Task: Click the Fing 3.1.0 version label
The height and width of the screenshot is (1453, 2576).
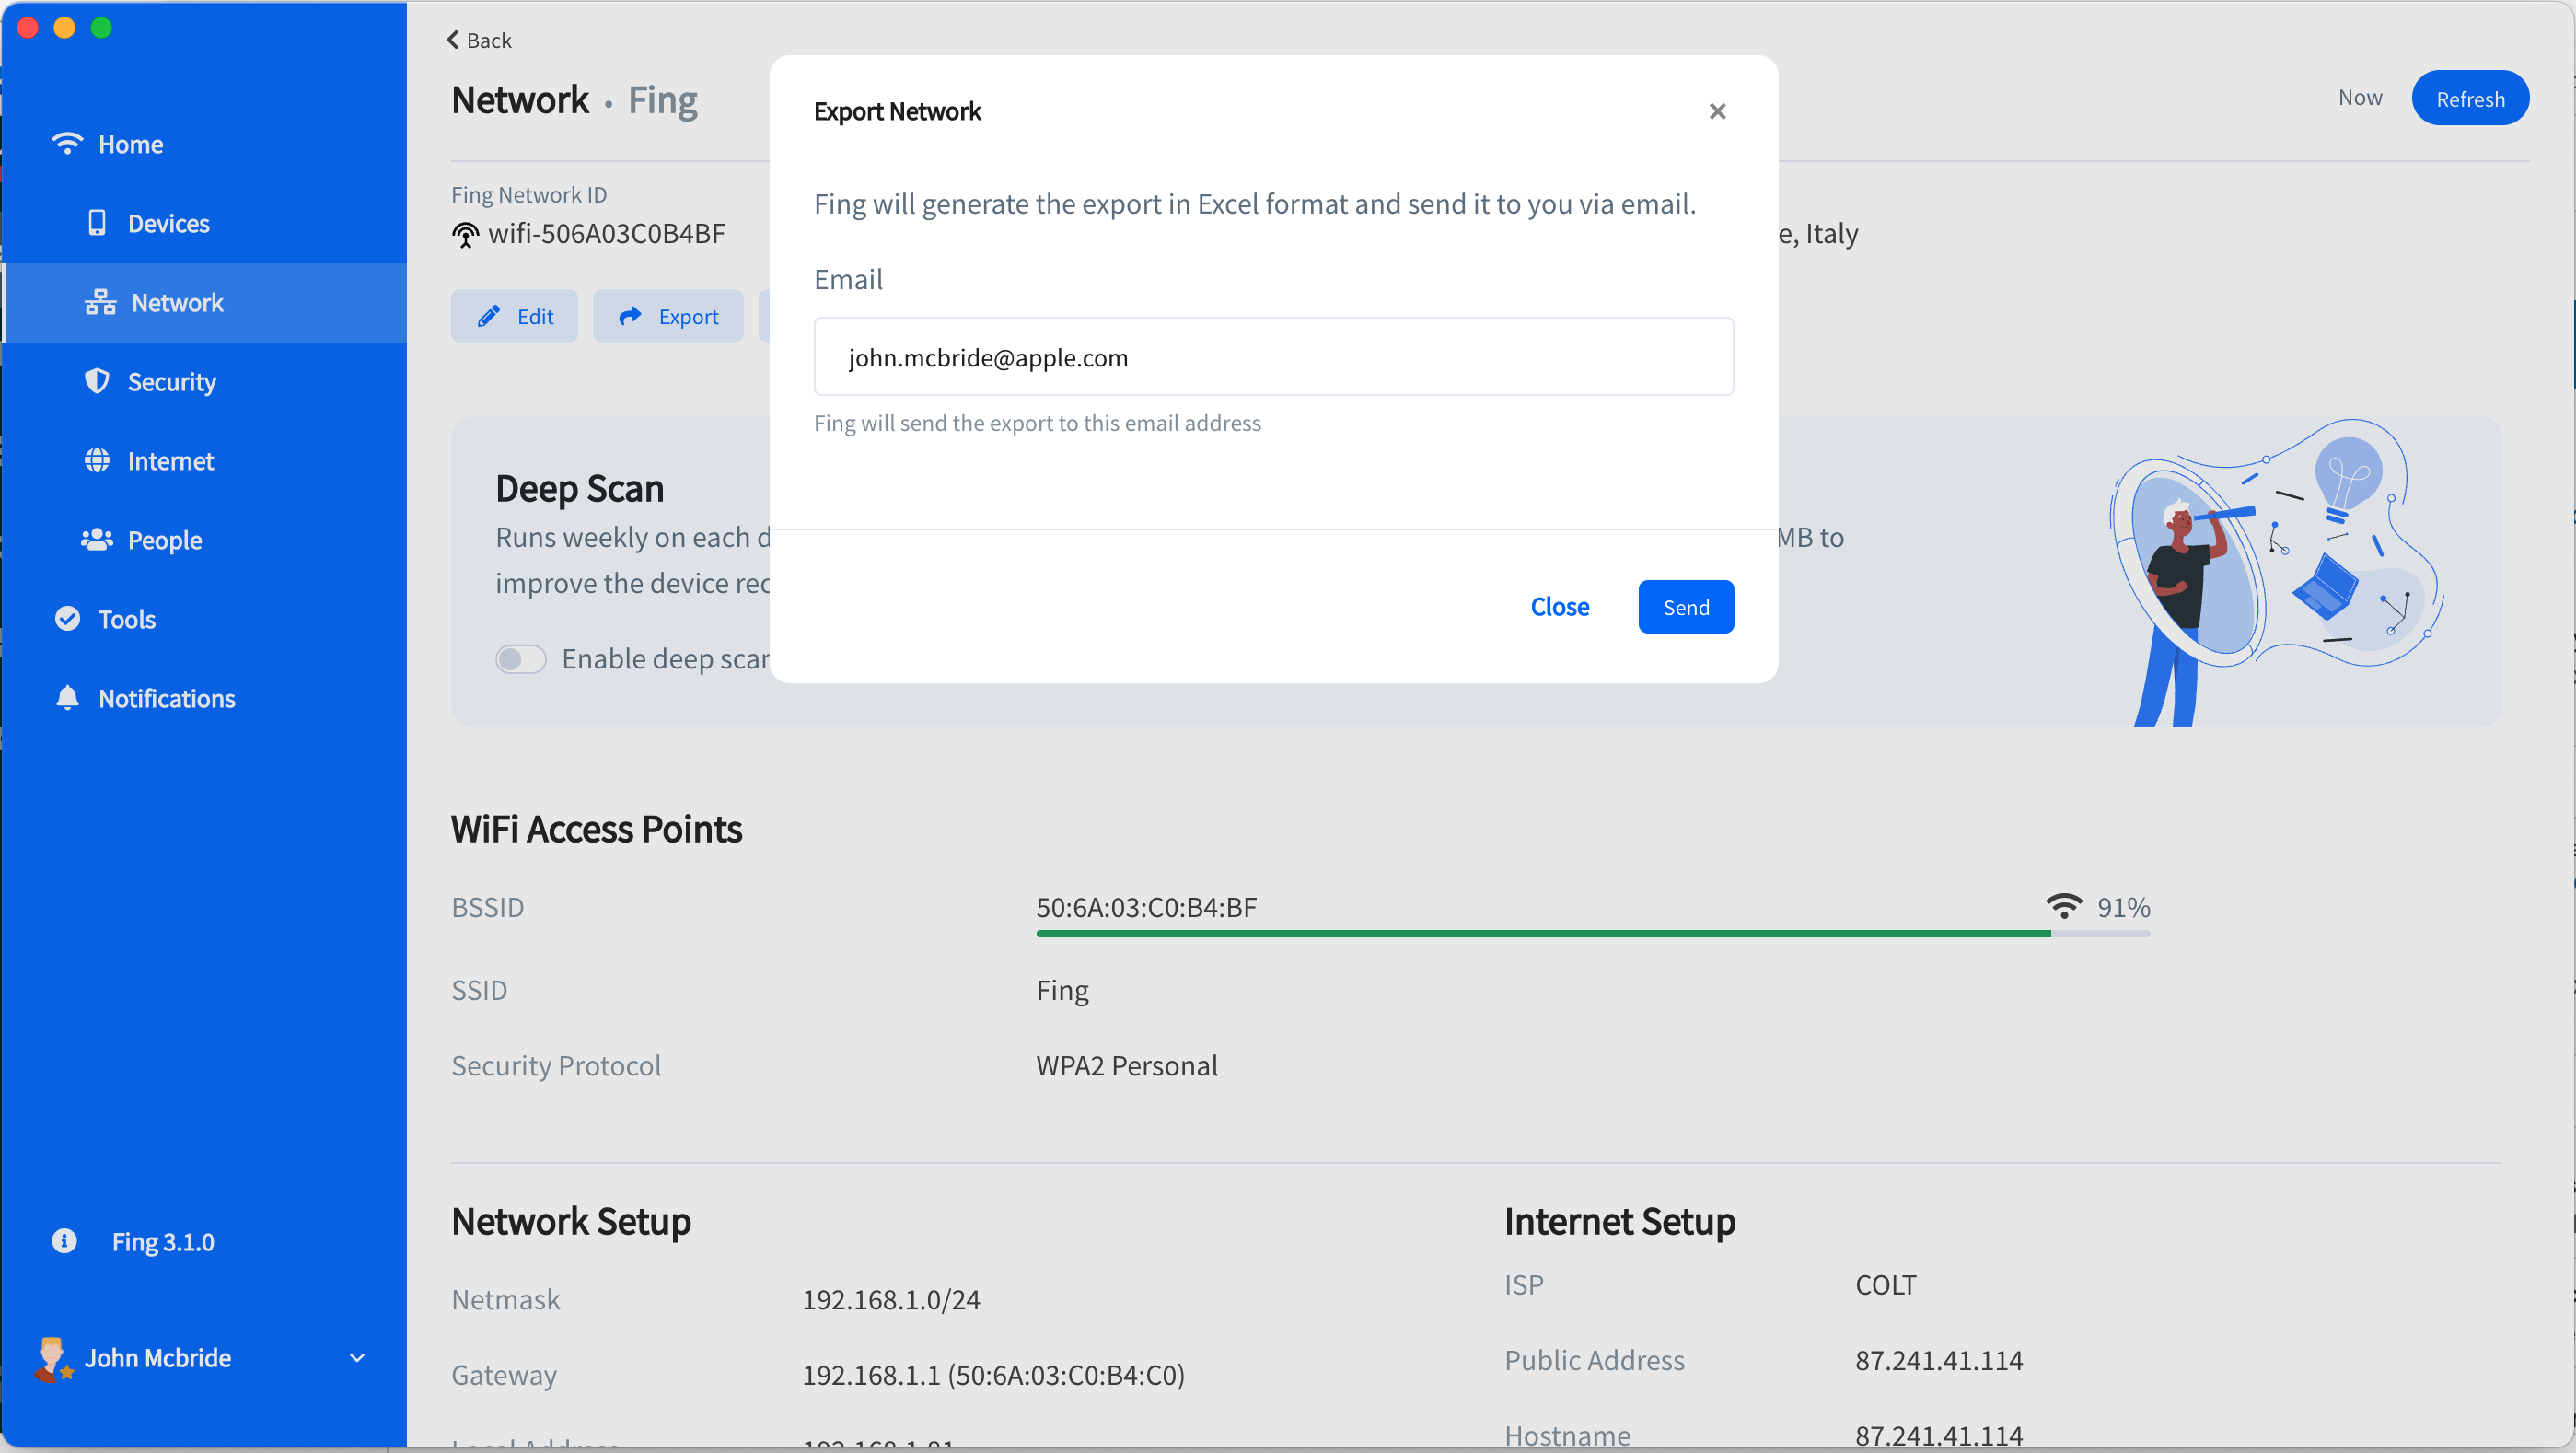Action: [163, 1242]
